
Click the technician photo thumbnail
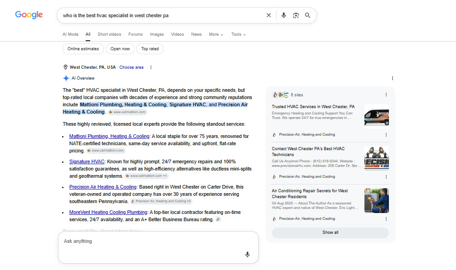(377, 200)
